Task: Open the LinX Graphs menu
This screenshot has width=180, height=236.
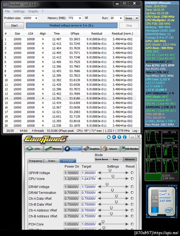Action: [33, 11]
